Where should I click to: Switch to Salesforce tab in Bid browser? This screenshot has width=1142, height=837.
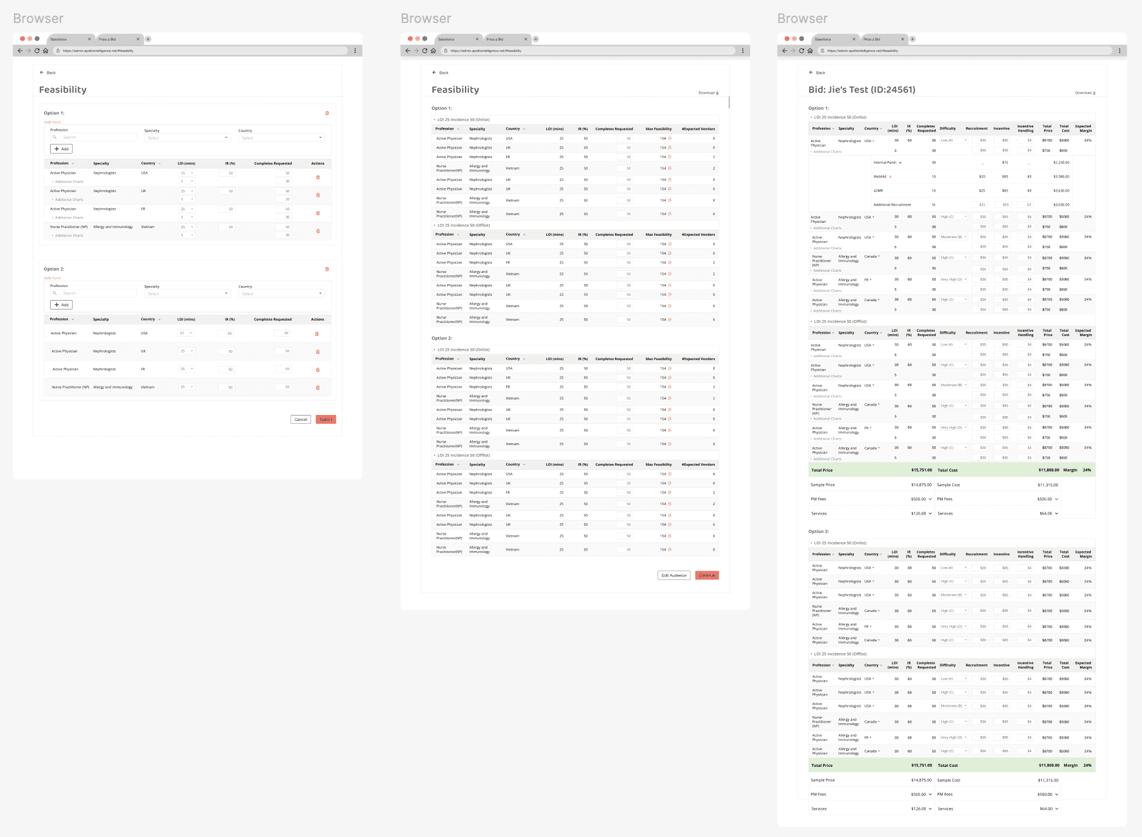(x=823, y=39)
